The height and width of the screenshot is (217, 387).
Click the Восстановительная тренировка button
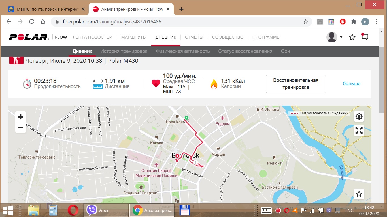point(296,84)
